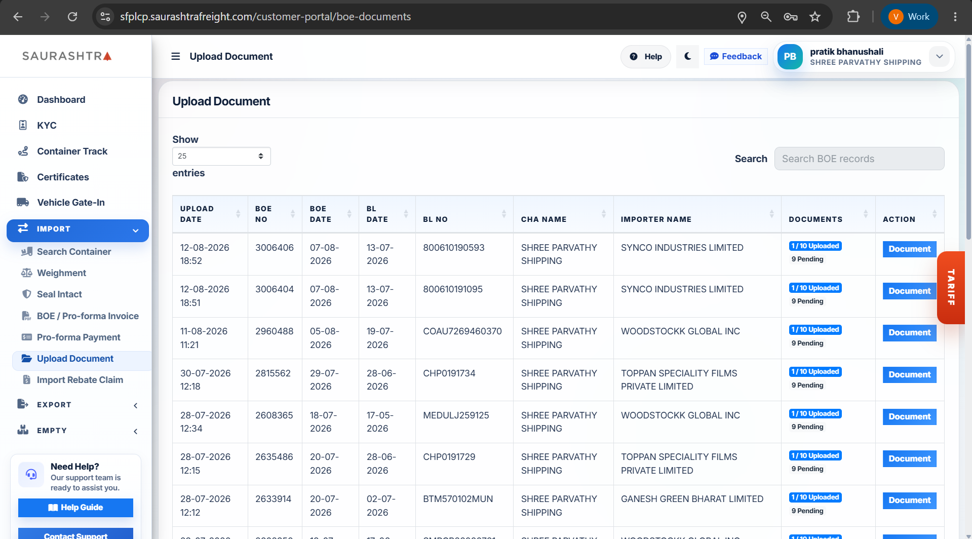Sort by IMPORTER NAME column
Viewport: 972px width, 539px height.
697,214
